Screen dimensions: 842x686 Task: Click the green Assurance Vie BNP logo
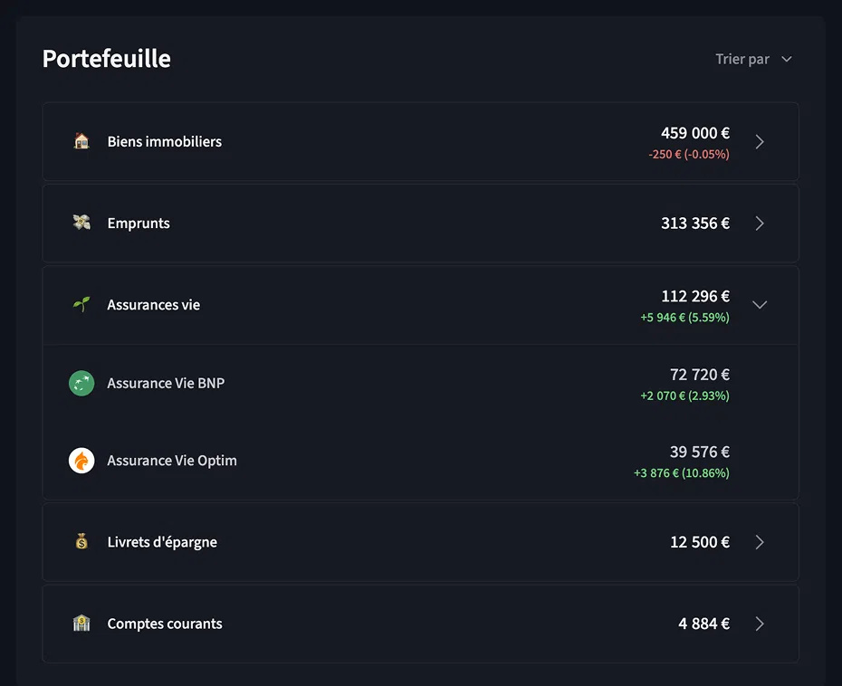81,383
